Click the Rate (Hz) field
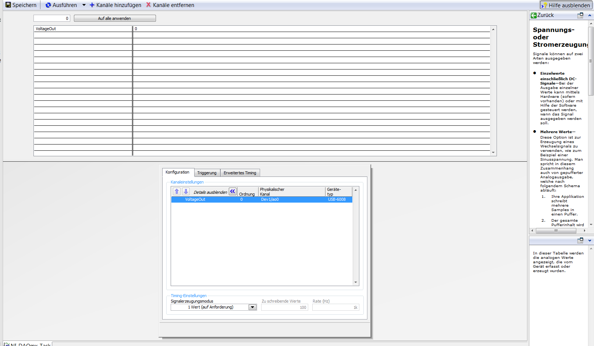594x346 pixels. coord(336,307)
